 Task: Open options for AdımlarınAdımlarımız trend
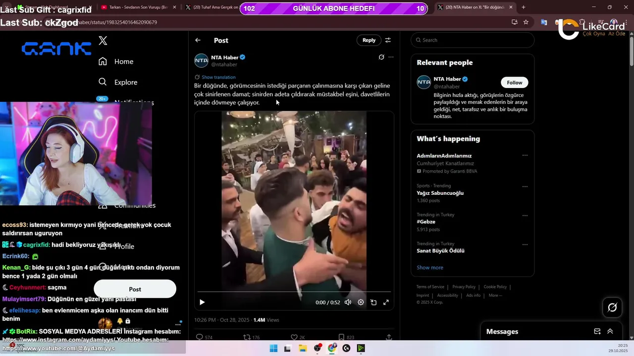tap(525, 155)
